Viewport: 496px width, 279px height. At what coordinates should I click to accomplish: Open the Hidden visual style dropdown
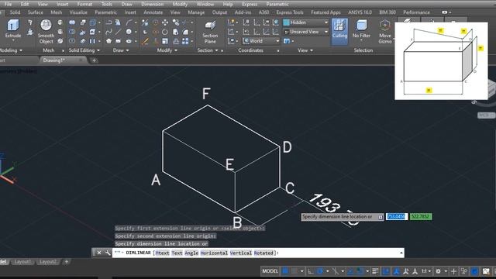305,22
